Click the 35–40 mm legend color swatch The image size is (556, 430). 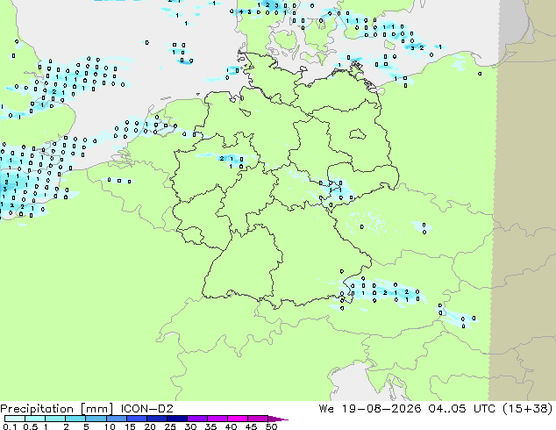point(217,419)
